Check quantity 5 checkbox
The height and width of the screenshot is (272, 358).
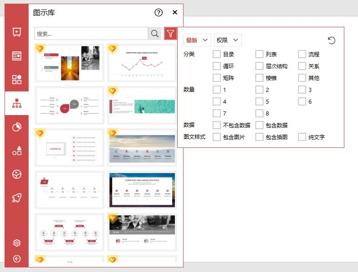point(259,101)
